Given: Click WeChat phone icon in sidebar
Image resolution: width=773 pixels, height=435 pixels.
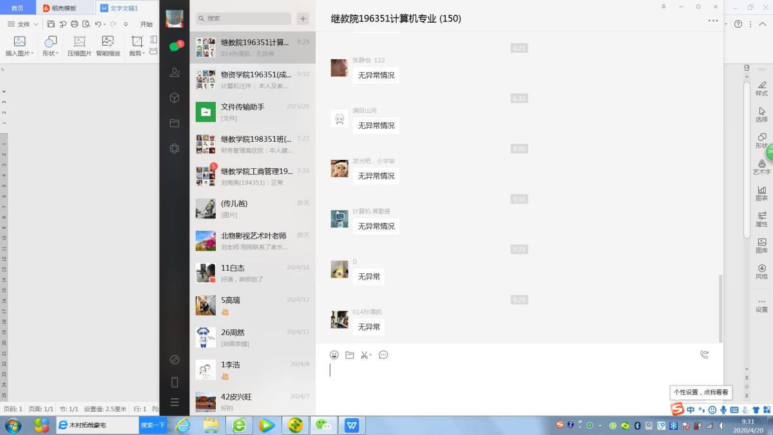Looking at the screenshot, I should coord(175,382).
